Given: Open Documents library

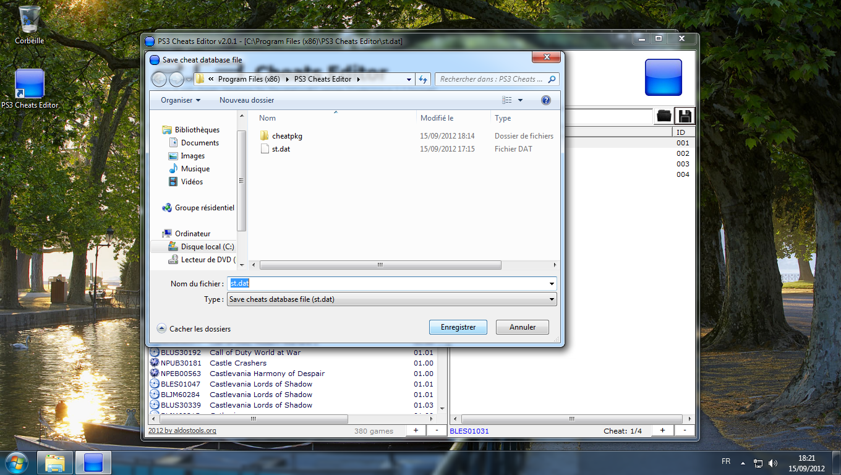Looking at the screenshot, I should click(x=194, y=143).
